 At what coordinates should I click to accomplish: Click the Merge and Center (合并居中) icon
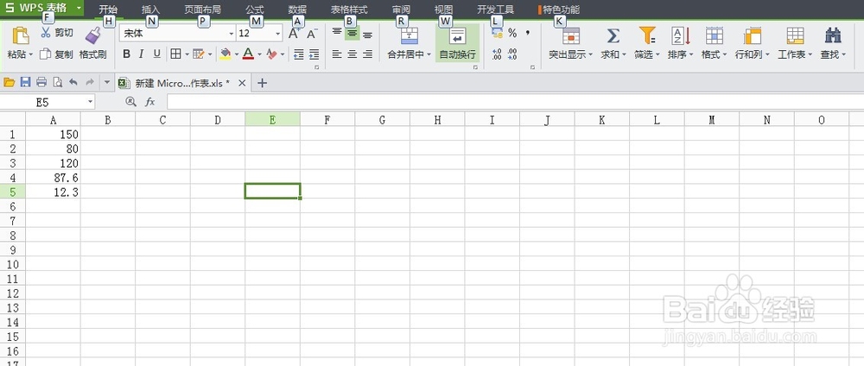410,36
